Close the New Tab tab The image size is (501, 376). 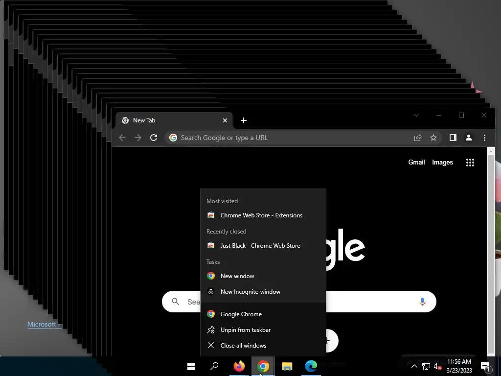(225, 120)
